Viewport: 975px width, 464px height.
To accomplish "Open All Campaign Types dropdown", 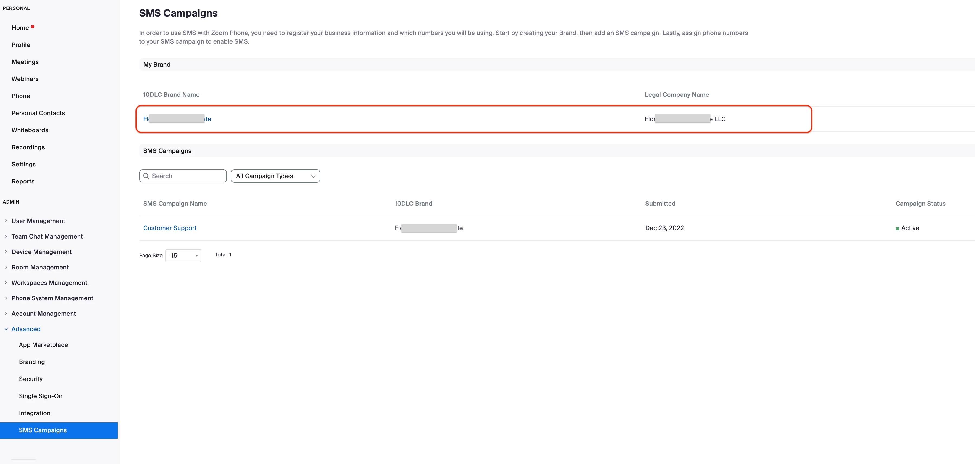I will point(275,176).
